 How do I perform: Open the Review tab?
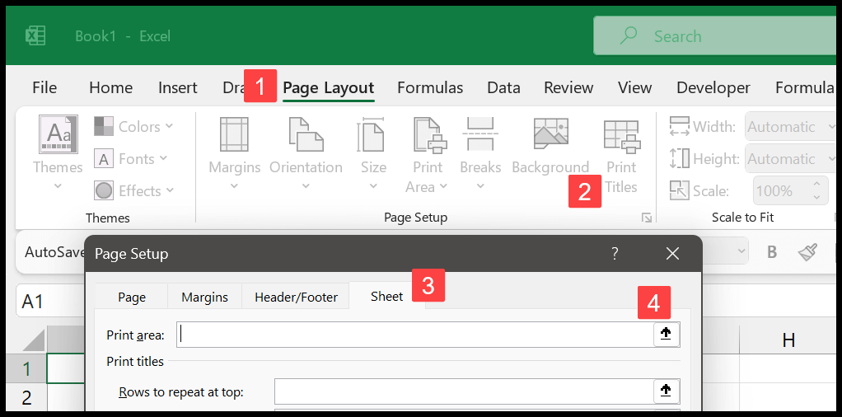(x=568, y=87)
